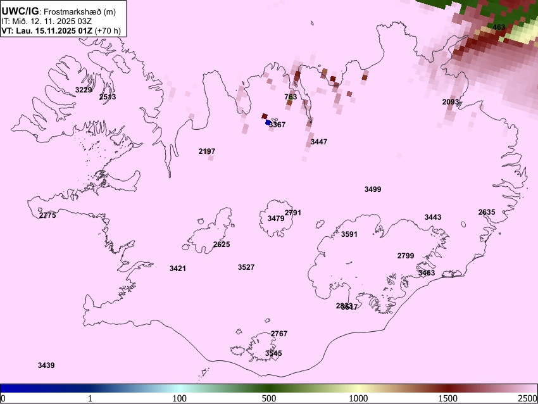Click the dark red section of color scale
The image size is (538, 404).
(x=448, y=388)
